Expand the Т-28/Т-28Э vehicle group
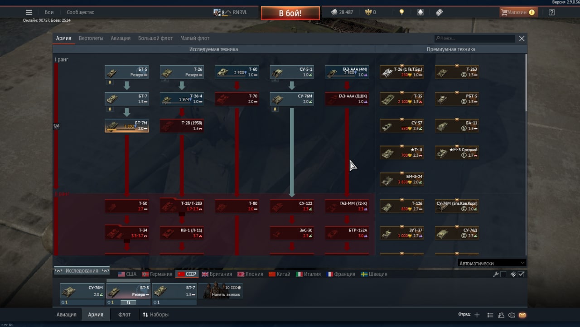The width and height of the screenshot is (580, 327). pyautogui.click(x=182, y=206)
